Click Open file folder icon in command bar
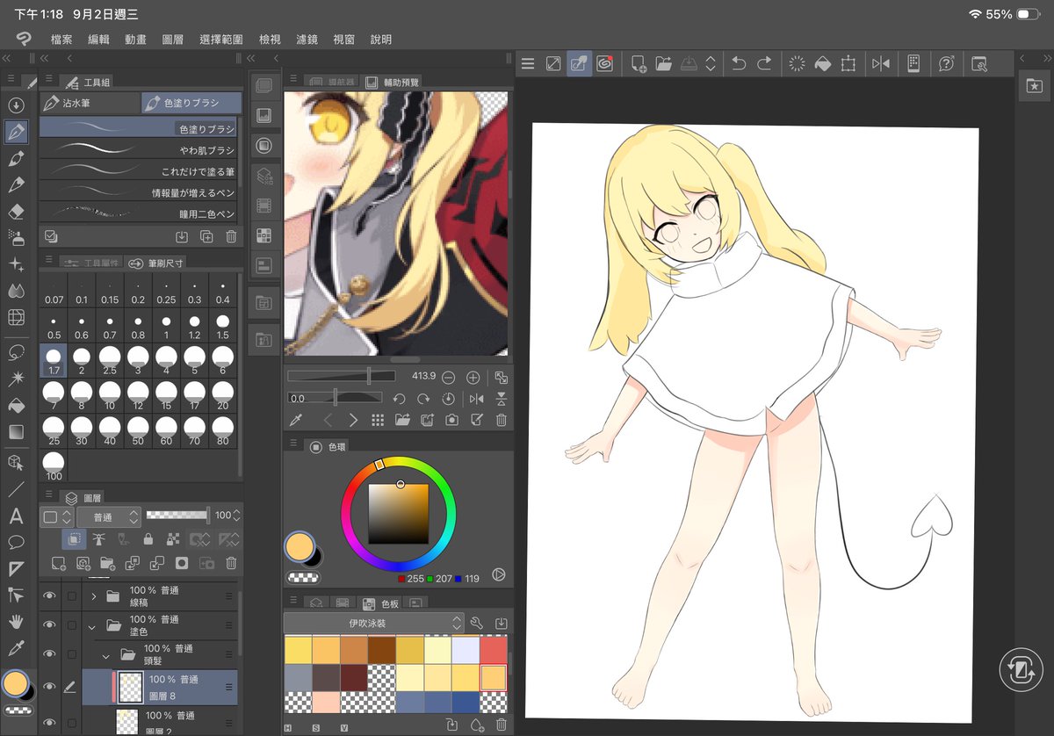 [664, 63]
